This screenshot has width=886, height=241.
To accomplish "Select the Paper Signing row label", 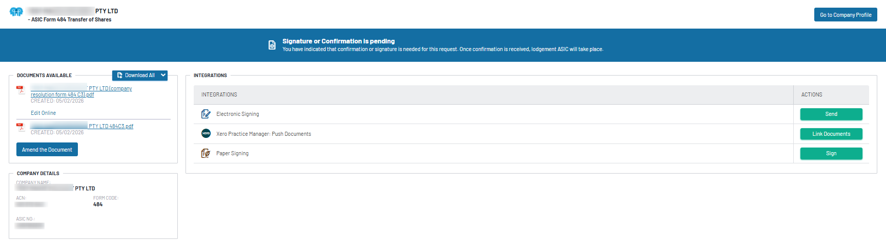I will 232,153.
